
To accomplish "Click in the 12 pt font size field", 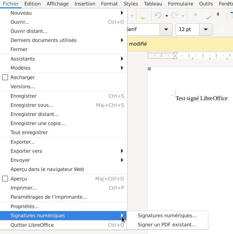I will (x=187, y=30).
